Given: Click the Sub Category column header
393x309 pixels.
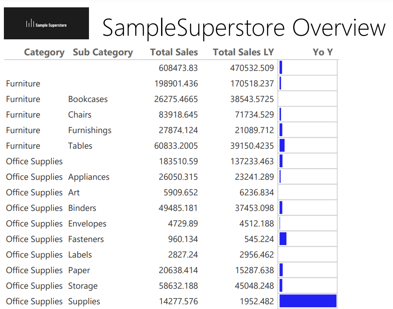Looking at the screenshot, I should [103, 52].
